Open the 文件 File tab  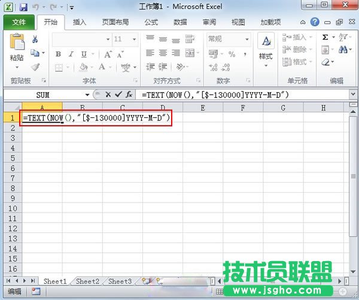pyautogui.click(x=19, y=22)
